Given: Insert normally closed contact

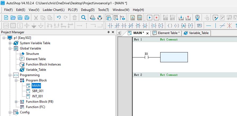Looking at the screenshot, I should [117, 26].
